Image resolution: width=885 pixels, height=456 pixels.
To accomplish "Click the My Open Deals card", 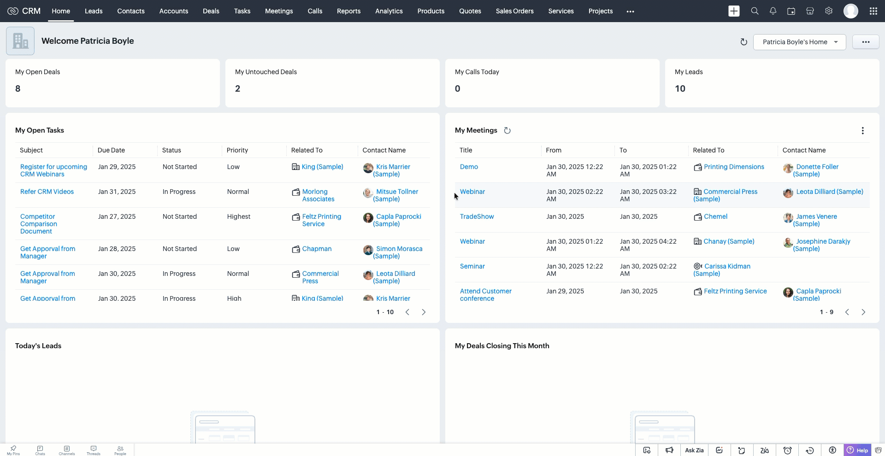I will pos(112,83).
